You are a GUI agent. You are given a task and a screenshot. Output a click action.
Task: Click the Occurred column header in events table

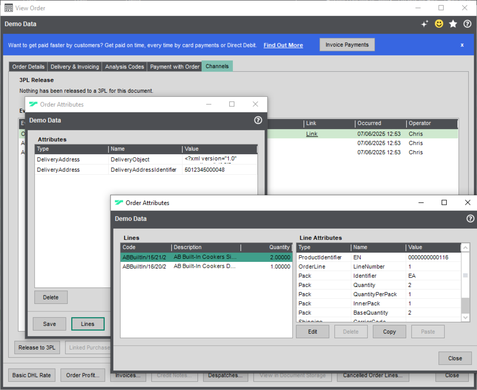tap(380, 123)
